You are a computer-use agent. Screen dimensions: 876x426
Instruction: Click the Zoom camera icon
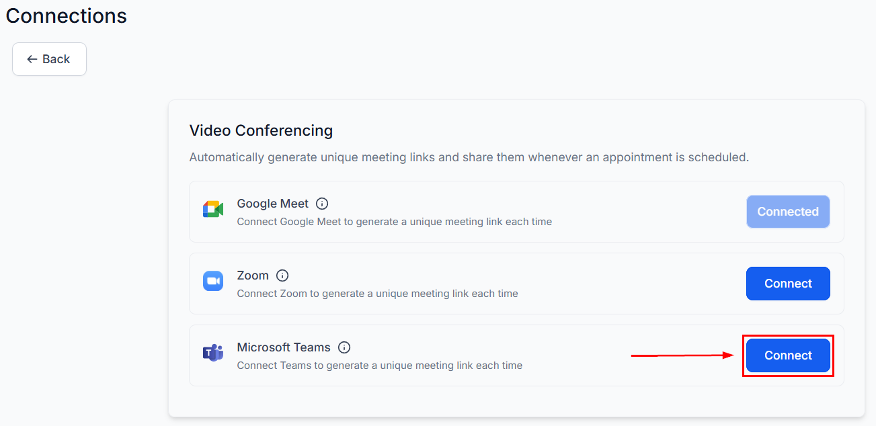click(x=212, y=281)
